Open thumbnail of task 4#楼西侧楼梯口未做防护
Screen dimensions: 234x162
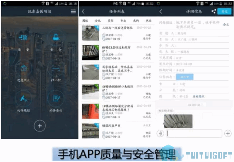[x=91, y=92]
